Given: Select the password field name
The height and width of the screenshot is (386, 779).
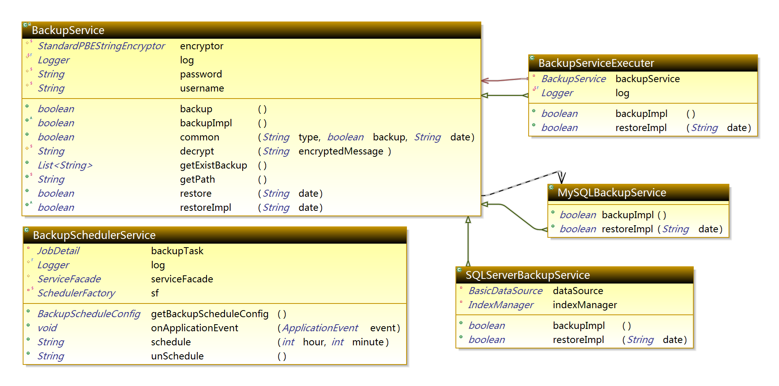Looking at the screenshot, I should (201, 74).
